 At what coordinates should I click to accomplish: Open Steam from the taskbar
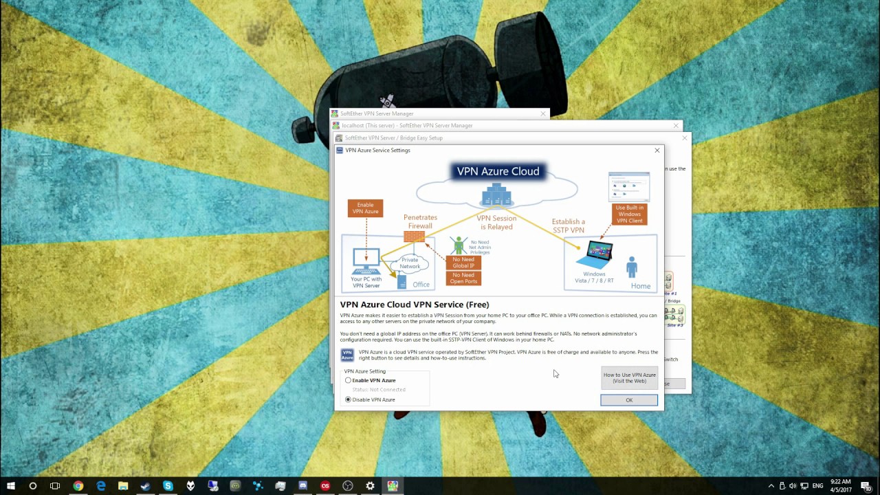[146, 486]
